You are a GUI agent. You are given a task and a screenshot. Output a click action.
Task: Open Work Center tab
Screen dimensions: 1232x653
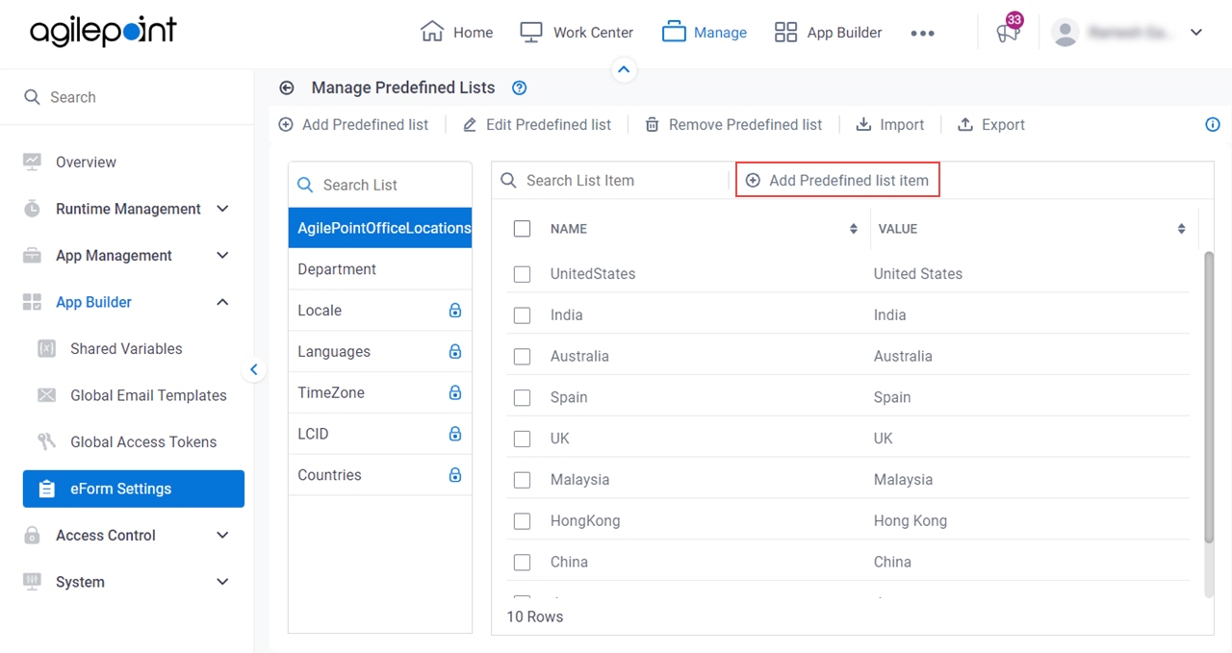577,33
